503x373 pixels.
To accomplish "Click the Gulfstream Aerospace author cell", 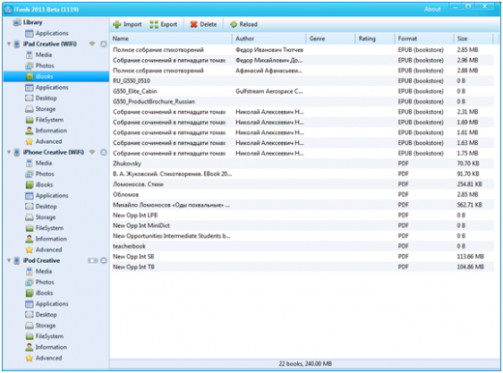I will tap(269, 91).
